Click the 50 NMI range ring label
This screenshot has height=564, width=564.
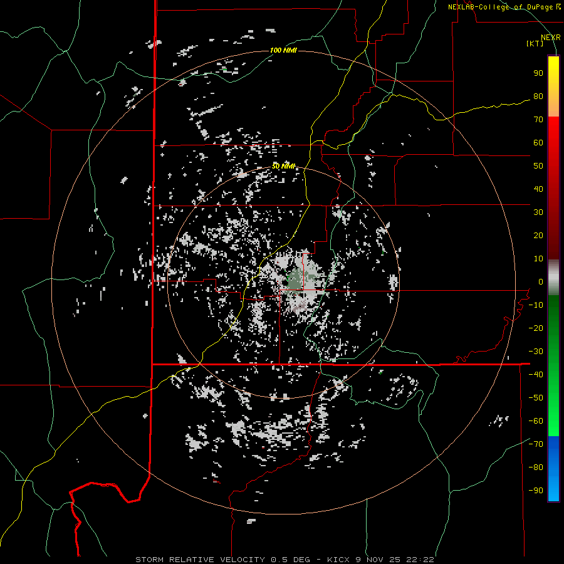click(x=283, y=166)
